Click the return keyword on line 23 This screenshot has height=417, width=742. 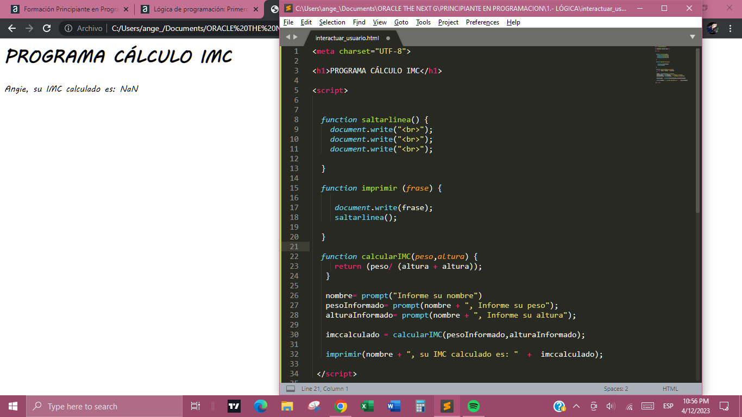pos(348,266)
